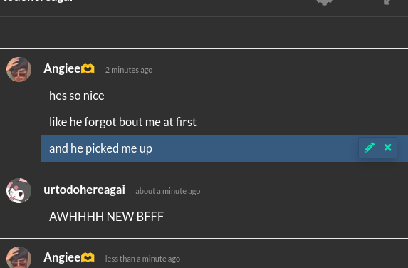Open Angiee's profile from the first username
This screenshot has height=268, width=408.
62,68
